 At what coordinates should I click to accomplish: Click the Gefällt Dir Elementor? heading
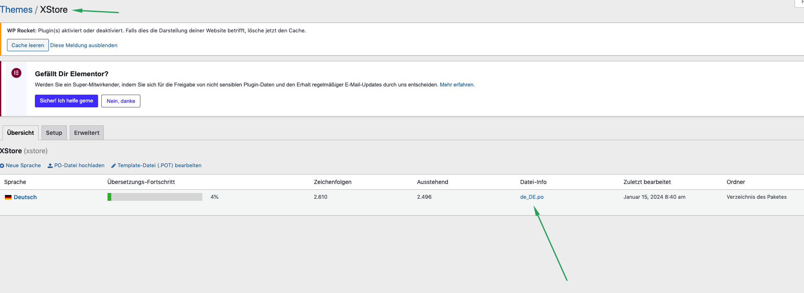[x=72, y=74]
